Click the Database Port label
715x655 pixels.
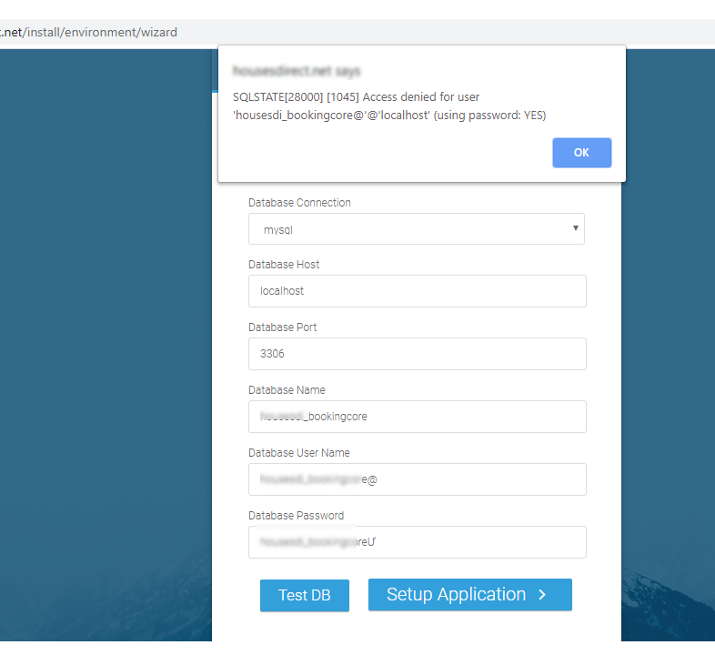pos(282,327)
